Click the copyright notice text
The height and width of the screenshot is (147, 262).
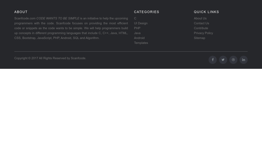click(50, 58)
